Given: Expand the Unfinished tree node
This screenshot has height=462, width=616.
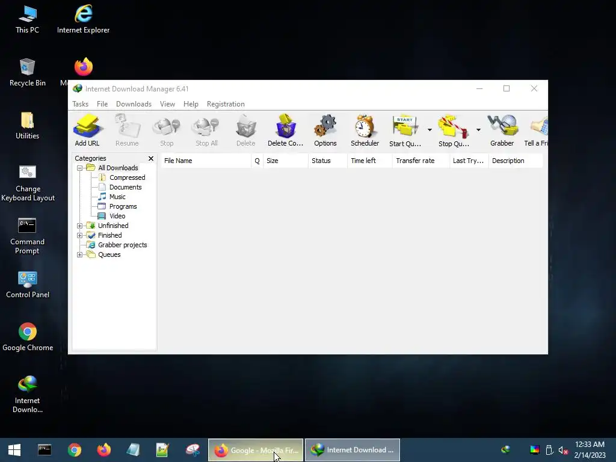Looking at the screenshot, I should point(80,226).
